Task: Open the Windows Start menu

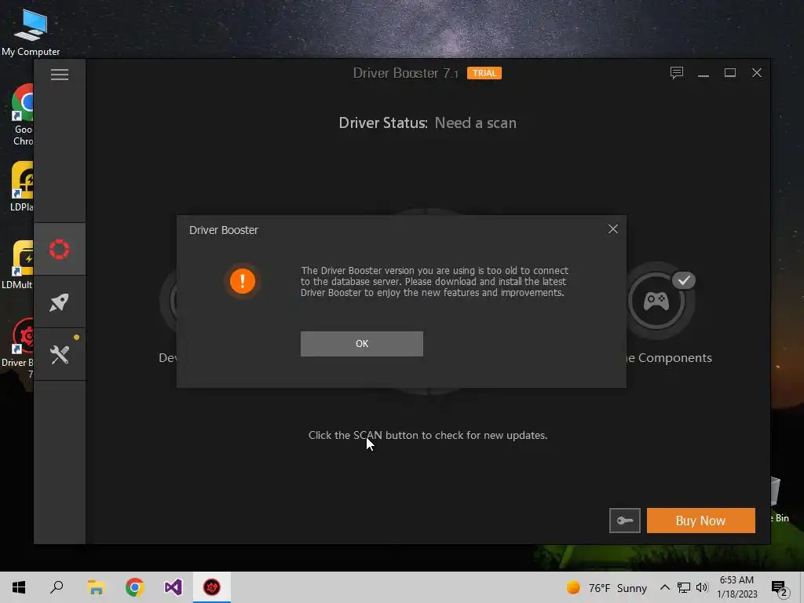Action: [19, 587]
